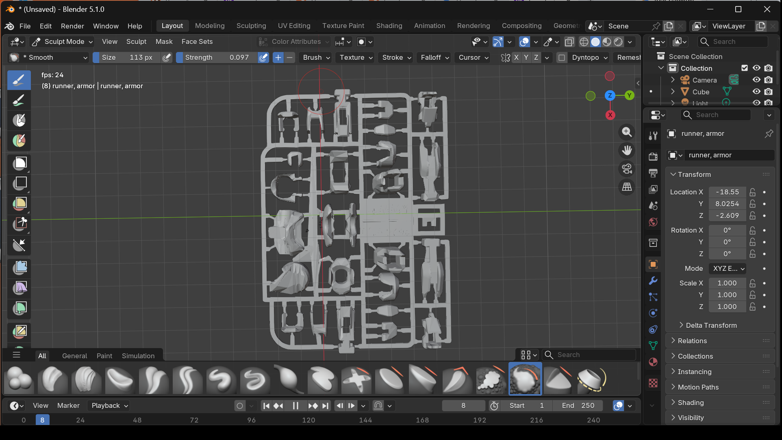This screenshot has width=782, height=440.
Task: Open the Tool properties tab
Action: click(x=653, y=136)
